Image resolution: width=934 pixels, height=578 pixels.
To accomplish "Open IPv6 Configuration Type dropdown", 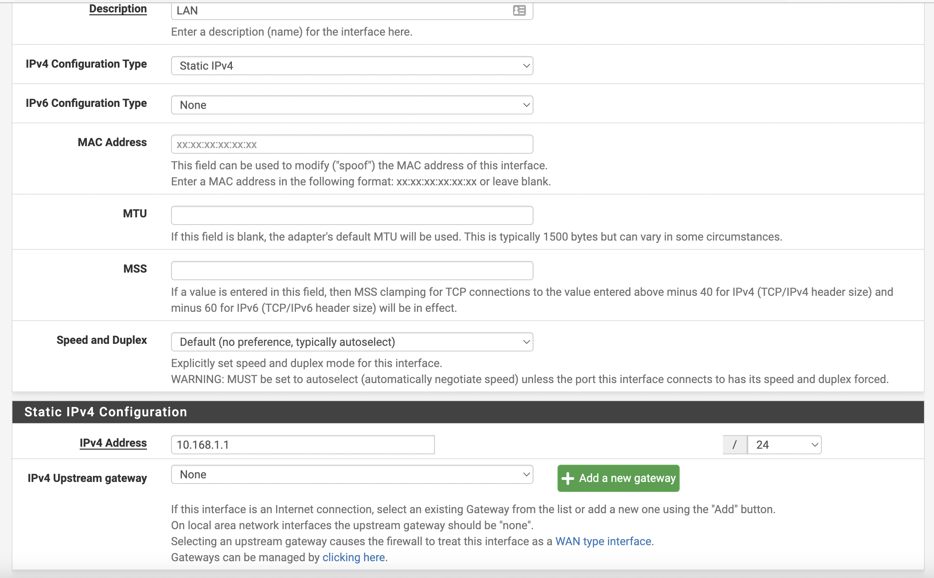I will pos(352,105).
